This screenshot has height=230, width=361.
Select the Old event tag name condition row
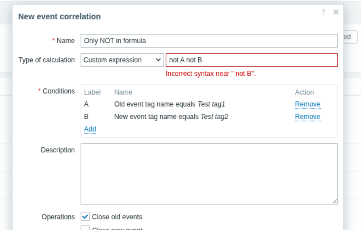click(169, 104)
